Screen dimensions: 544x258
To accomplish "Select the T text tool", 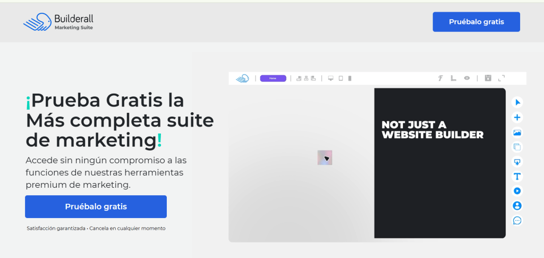I will coord(517,177).
